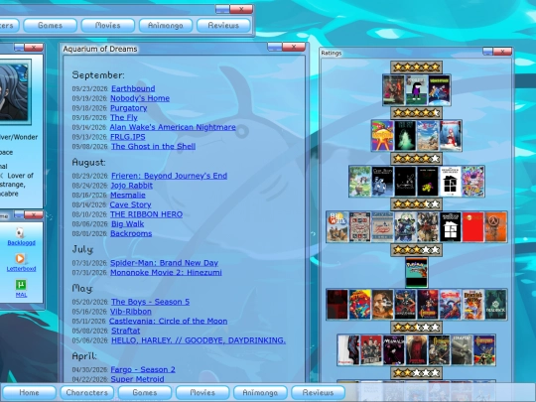Open HELLO, HARLEY. // GOODBYE, DAYDRINKING. link

[199, 340]
